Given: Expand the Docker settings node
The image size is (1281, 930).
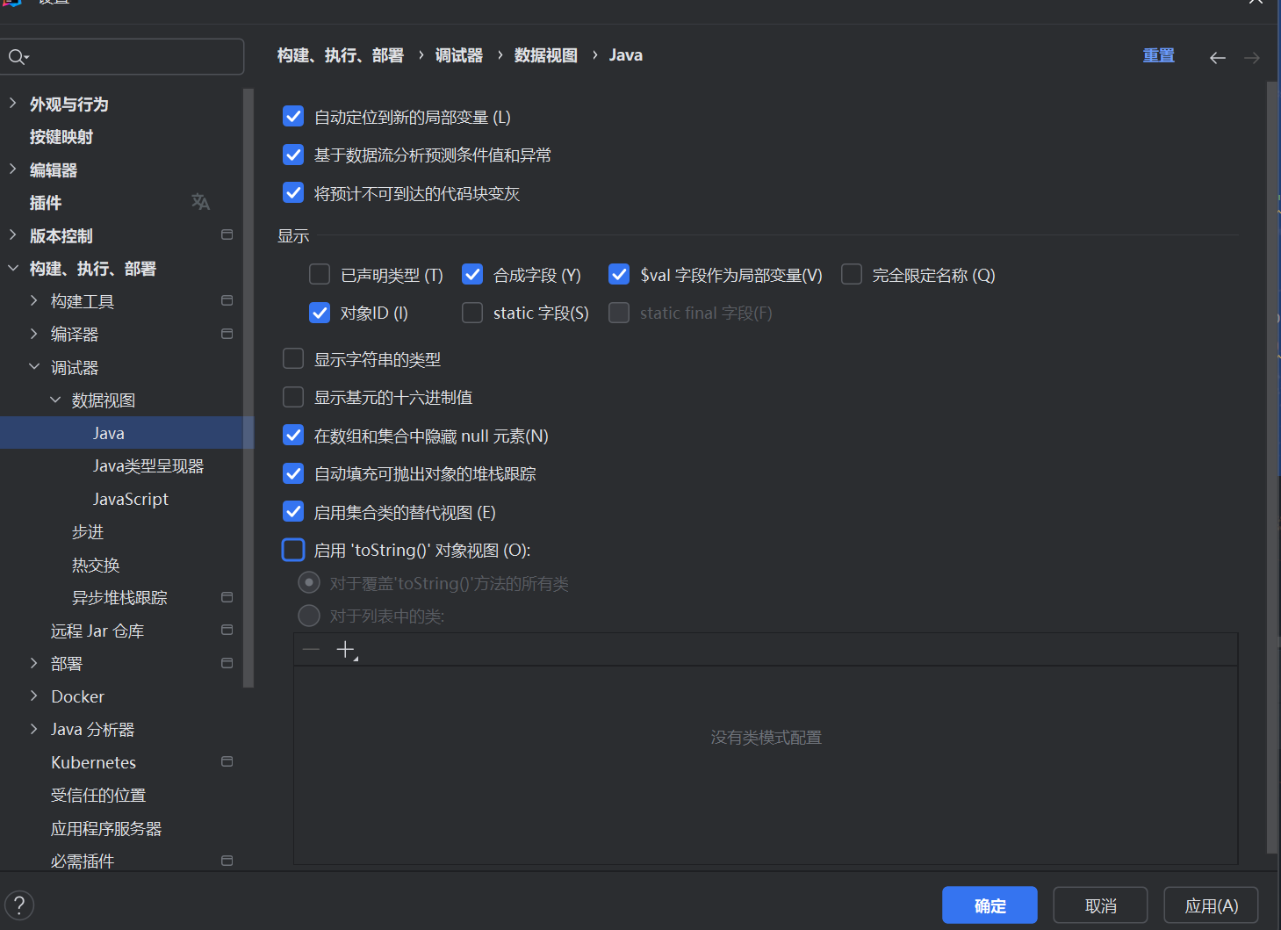Looking at the screenshot, I should [x=34, y=696].
